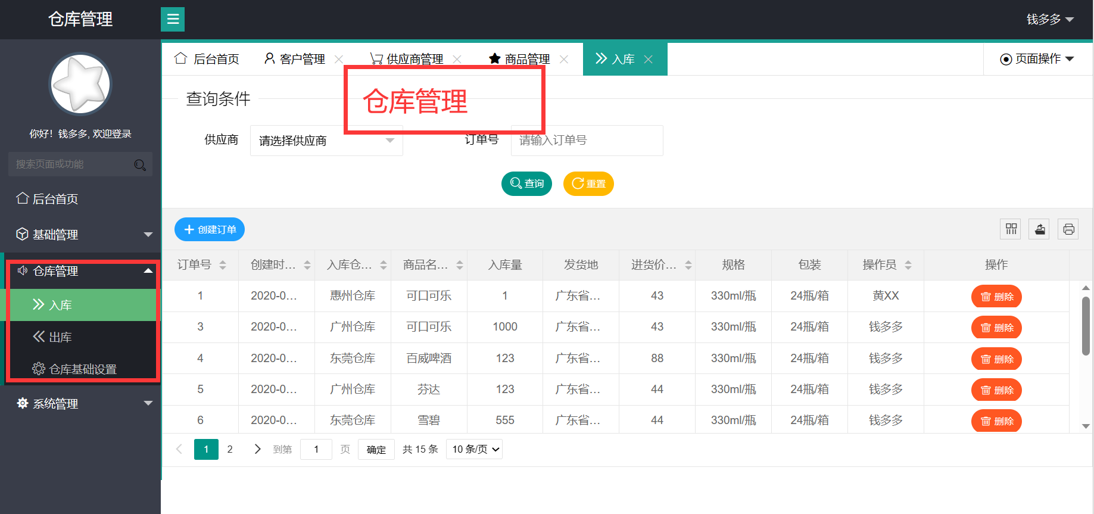Switch to the 商品管理 tab
Screen dimensions: 1094x514
(x=519, y=59)
